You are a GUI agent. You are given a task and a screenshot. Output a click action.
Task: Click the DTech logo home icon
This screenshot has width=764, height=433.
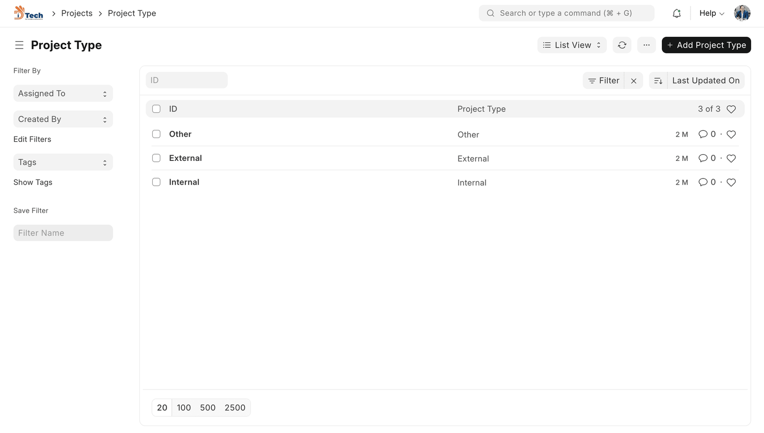(x=29, y=13)
